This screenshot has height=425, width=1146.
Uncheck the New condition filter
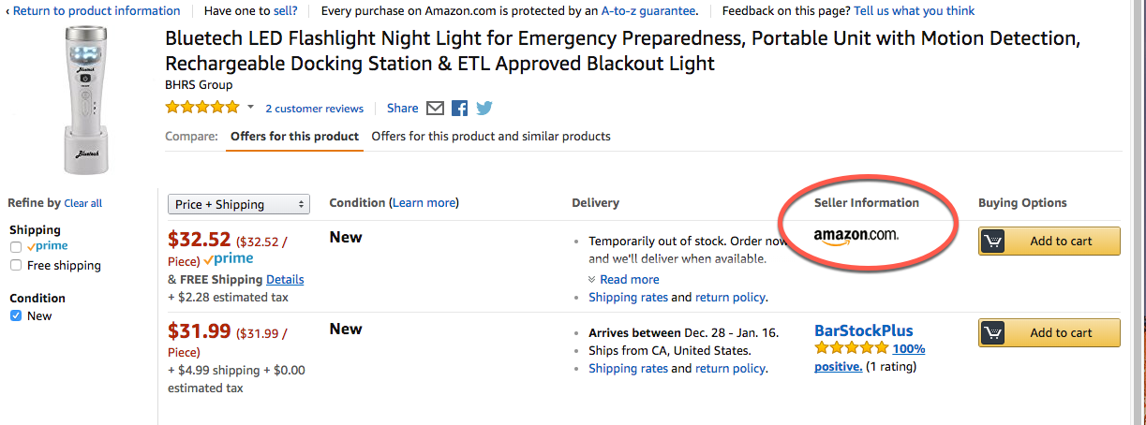(16, 316)
